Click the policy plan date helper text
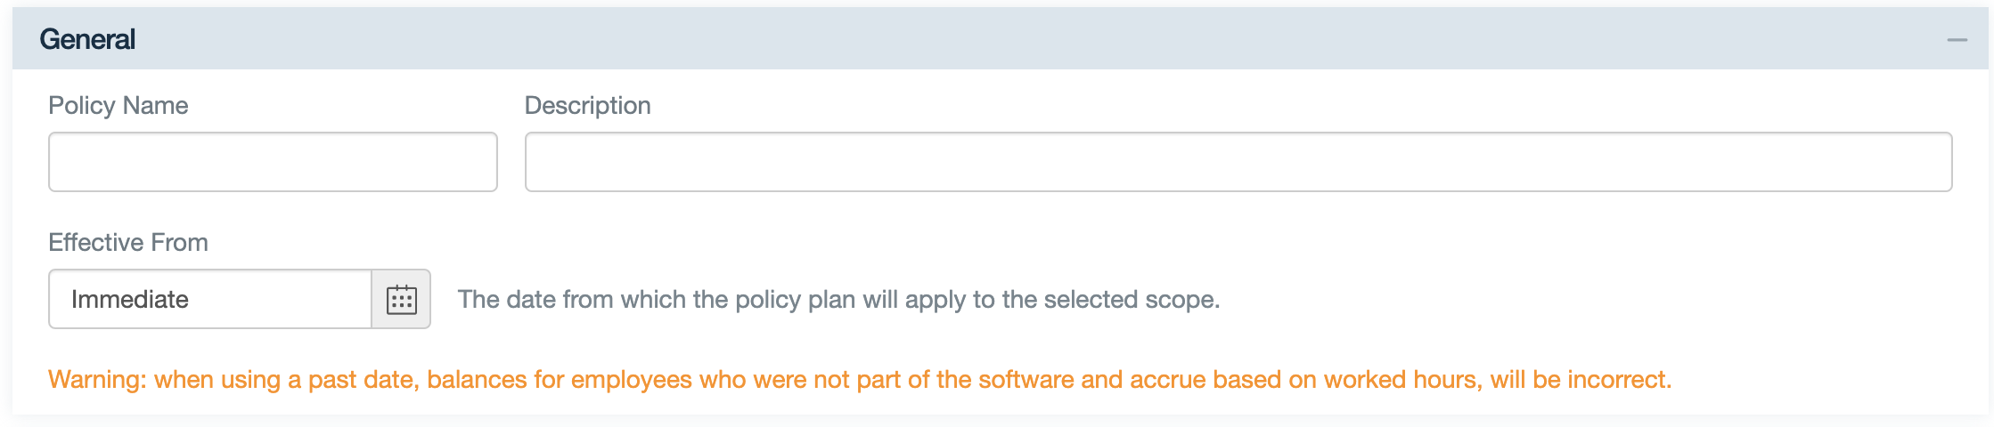This screenshot has height=427, width=1994. point(838,300)
